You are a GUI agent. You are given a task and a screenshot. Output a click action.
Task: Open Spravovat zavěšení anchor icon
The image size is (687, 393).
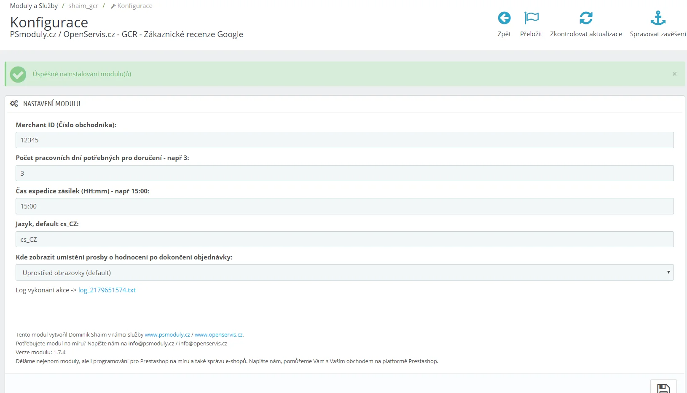pyautogui.click(x=657, y=18)
